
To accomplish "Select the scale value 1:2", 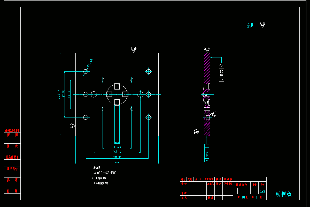I will (263, 191).
